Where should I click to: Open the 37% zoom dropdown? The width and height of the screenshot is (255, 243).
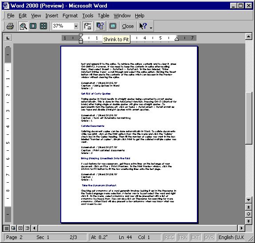pos(76,26)
